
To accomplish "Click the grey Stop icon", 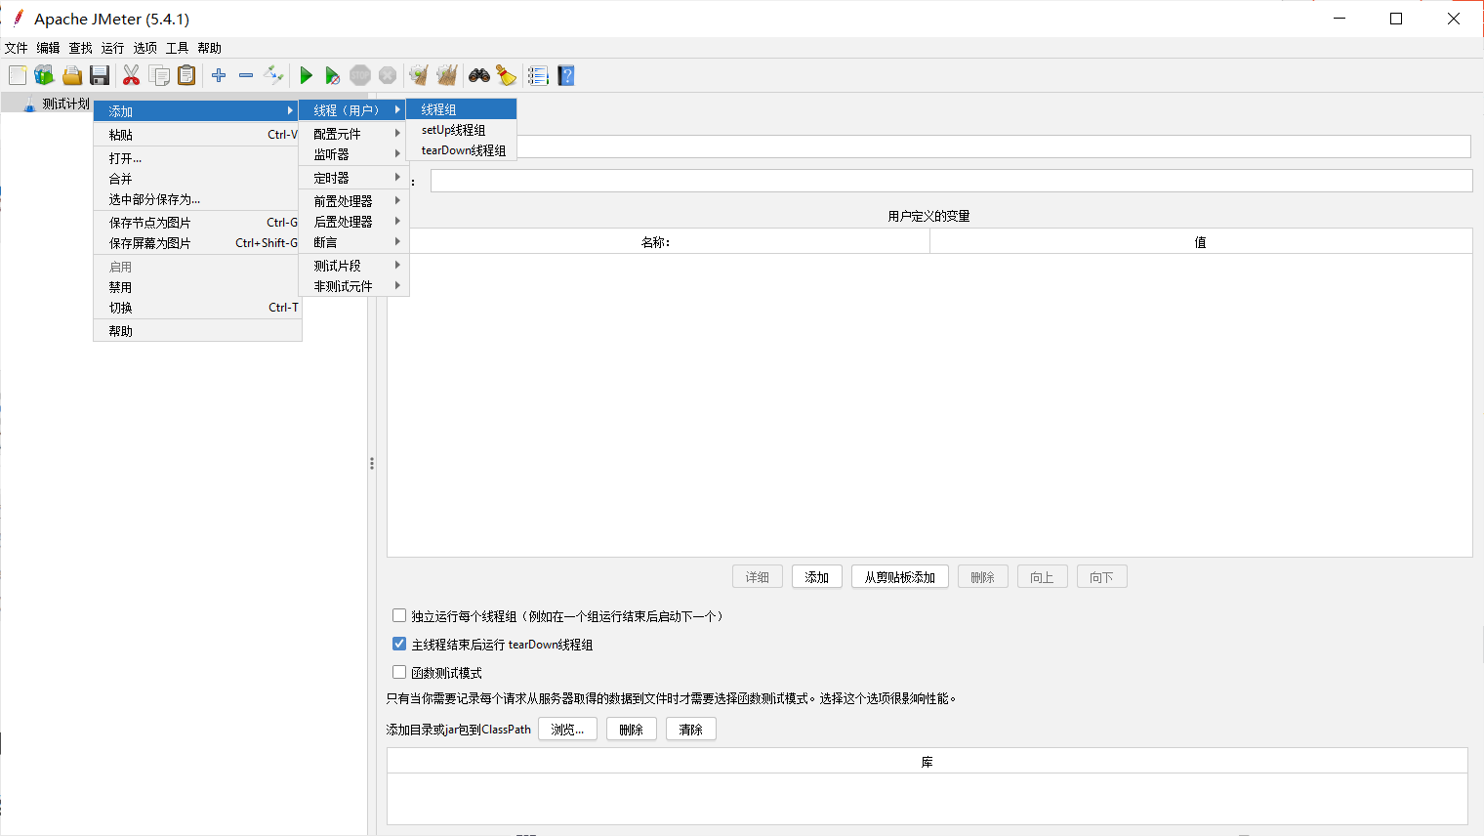I will click(360, 75).
